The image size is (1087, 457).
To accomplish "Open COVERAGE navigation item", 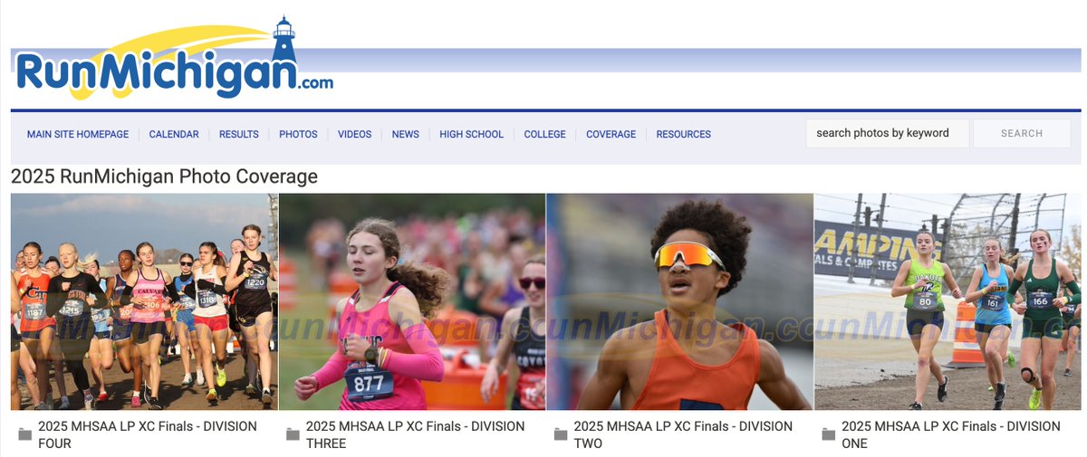I will (611, 134).
